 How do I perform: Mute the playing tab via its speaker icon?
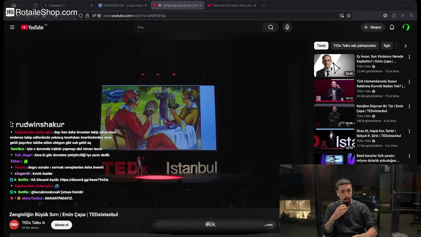pyautogui.click(x=160, y=5)
